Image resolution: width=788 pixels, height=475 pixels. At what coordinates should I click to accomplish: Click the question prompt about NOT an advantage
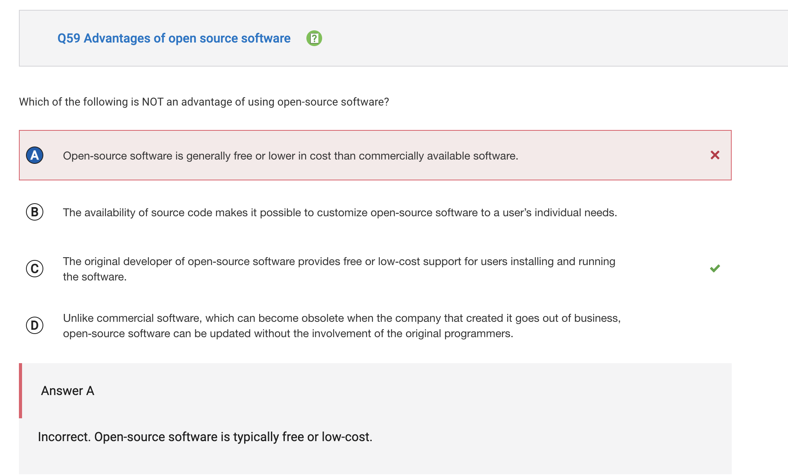coord(204,102)
